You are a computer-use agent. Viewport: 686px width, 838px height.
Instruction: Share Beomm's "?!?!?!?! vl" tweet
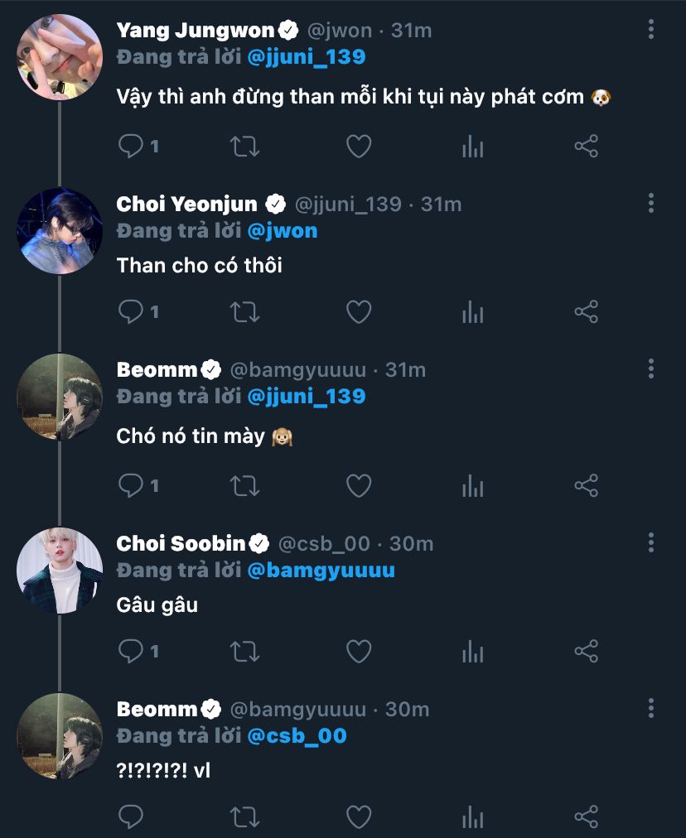(586, 817)
